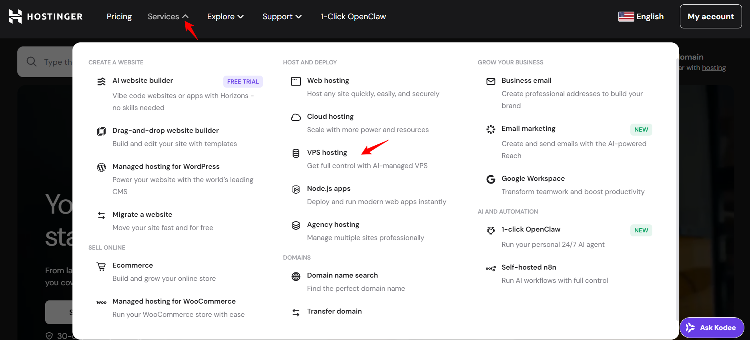Click the Transfer domain arrows icon
This screenshot has height=340, width=750.
tap(296, 312)
